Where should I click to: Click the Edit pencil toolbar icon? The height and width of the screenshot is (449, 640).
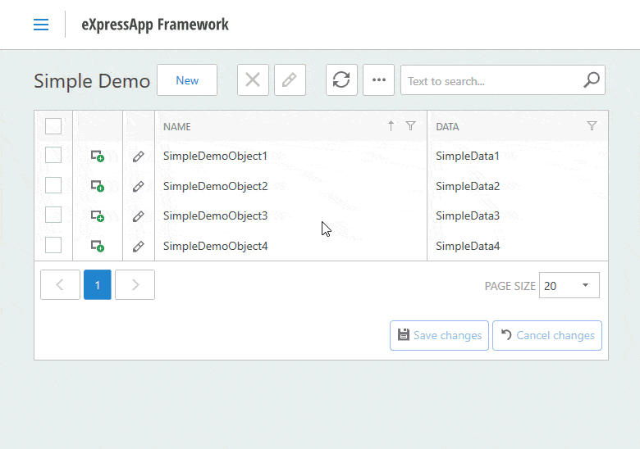[290, 80]
